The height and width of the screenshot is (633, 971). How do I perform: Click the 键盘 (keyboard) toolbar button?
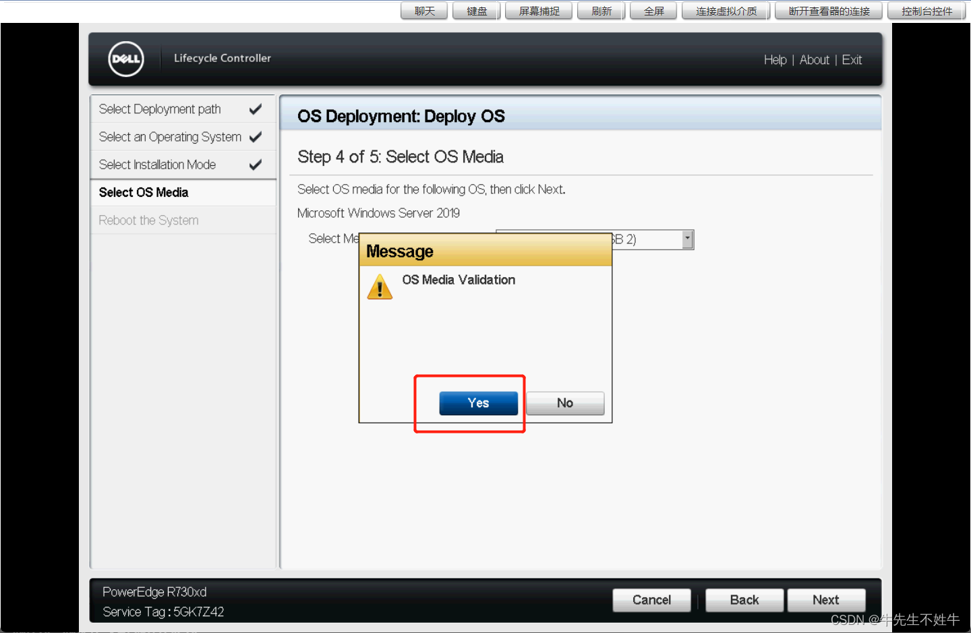click(x=477, y=11)
